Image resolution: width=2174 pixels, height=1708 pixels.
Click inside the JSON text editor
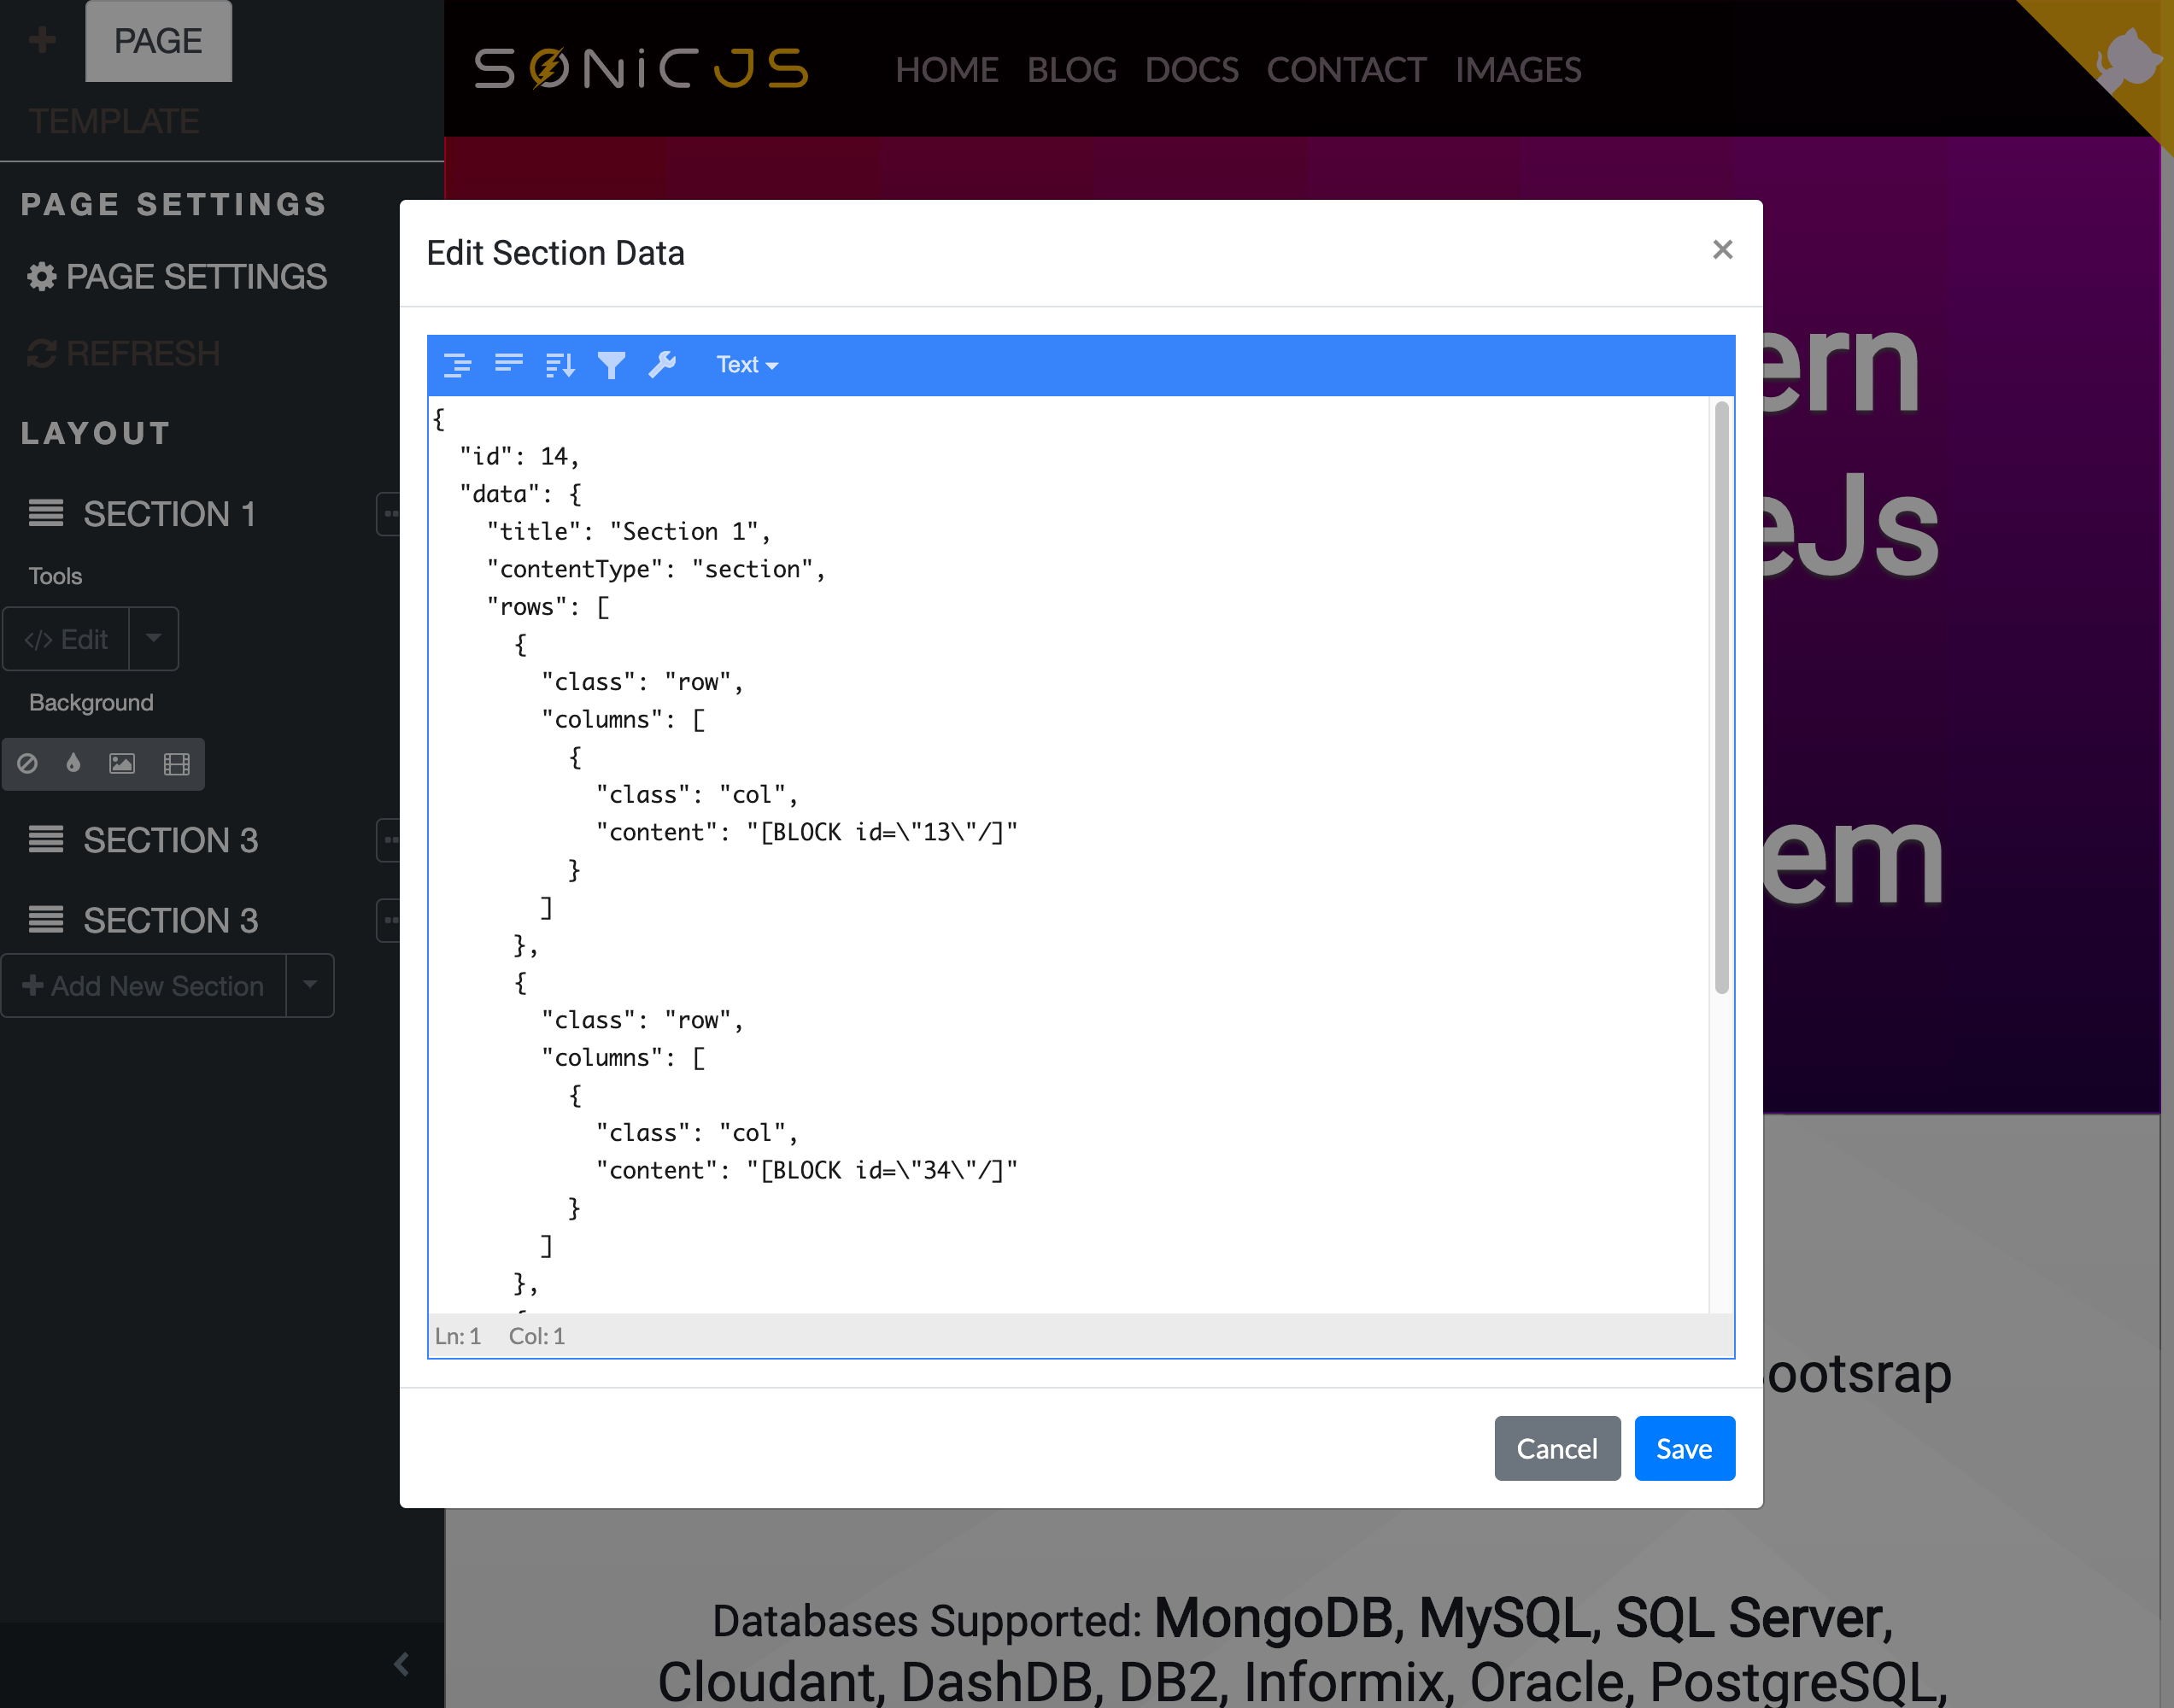1068,855
